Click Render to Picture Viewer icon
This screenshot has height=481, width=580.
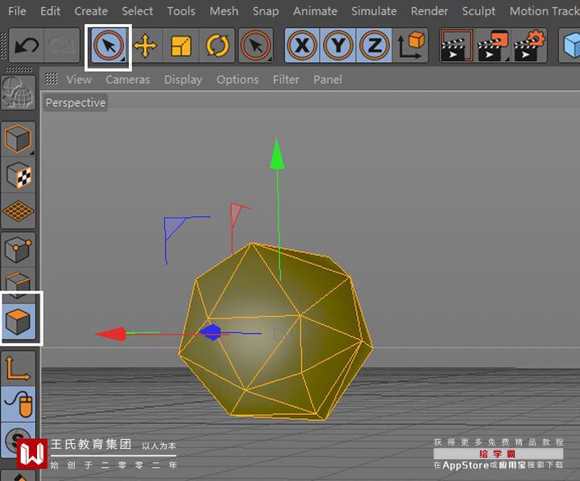[x=493, y=46]
